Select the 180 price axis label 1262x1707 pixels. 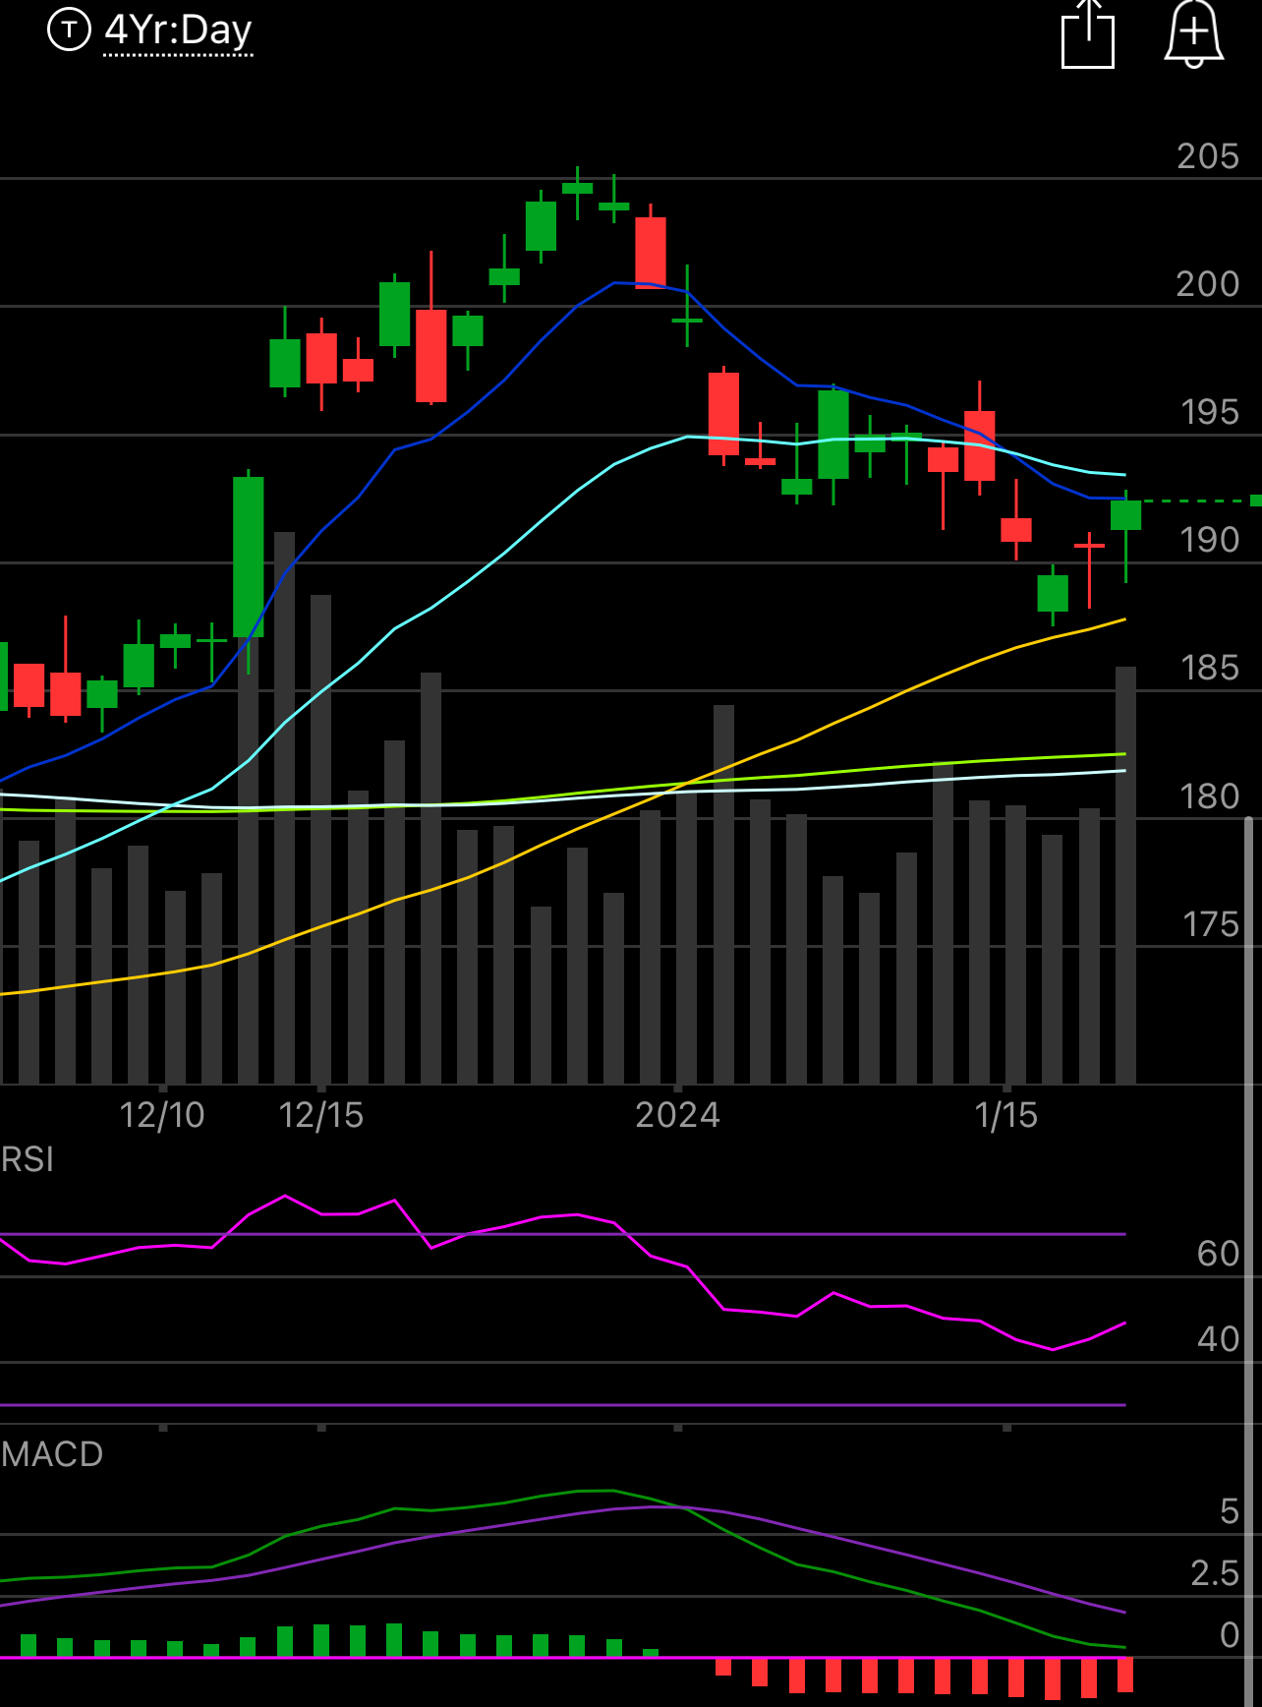1209,796
